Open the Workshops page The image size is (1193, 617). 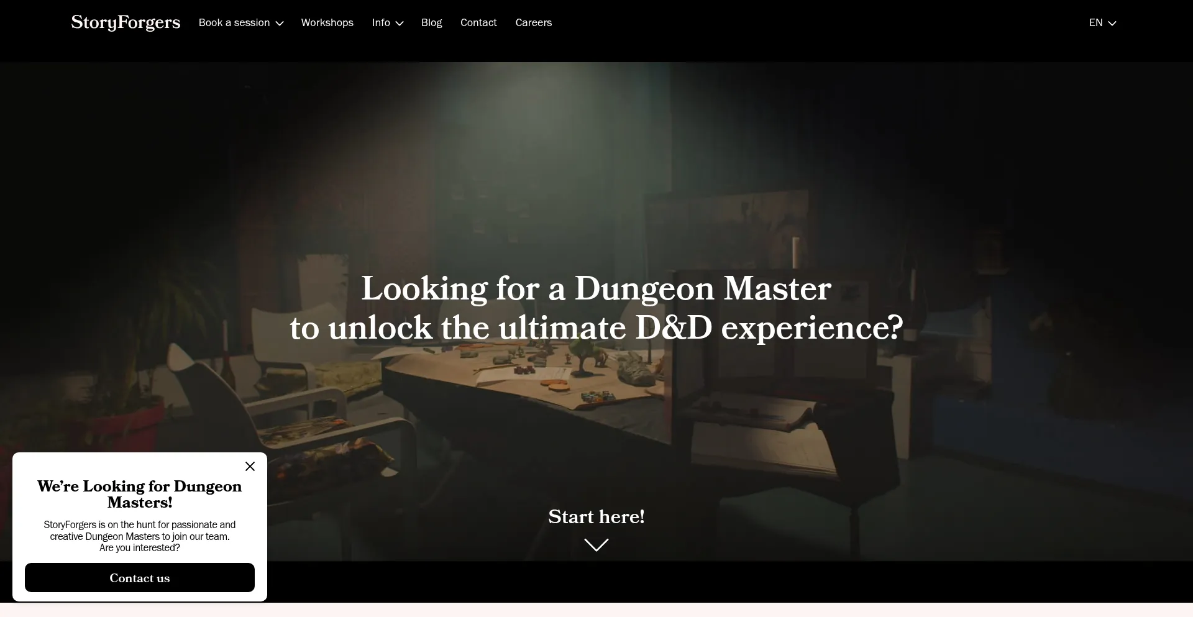(327, 22)
